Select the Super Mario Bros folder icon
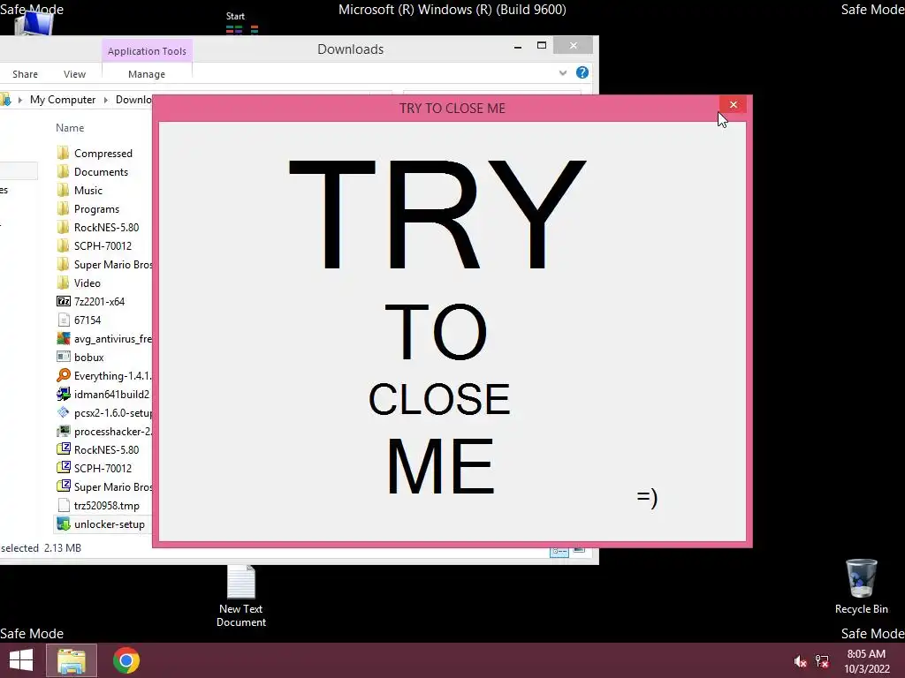 coord(64,265)
